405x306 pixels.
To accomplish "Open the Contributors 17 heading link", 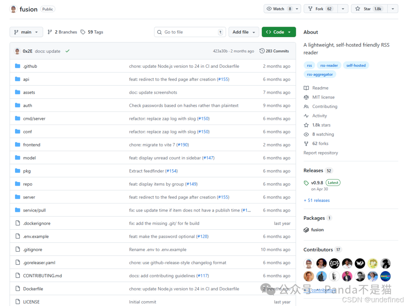I will coord(322,250).
